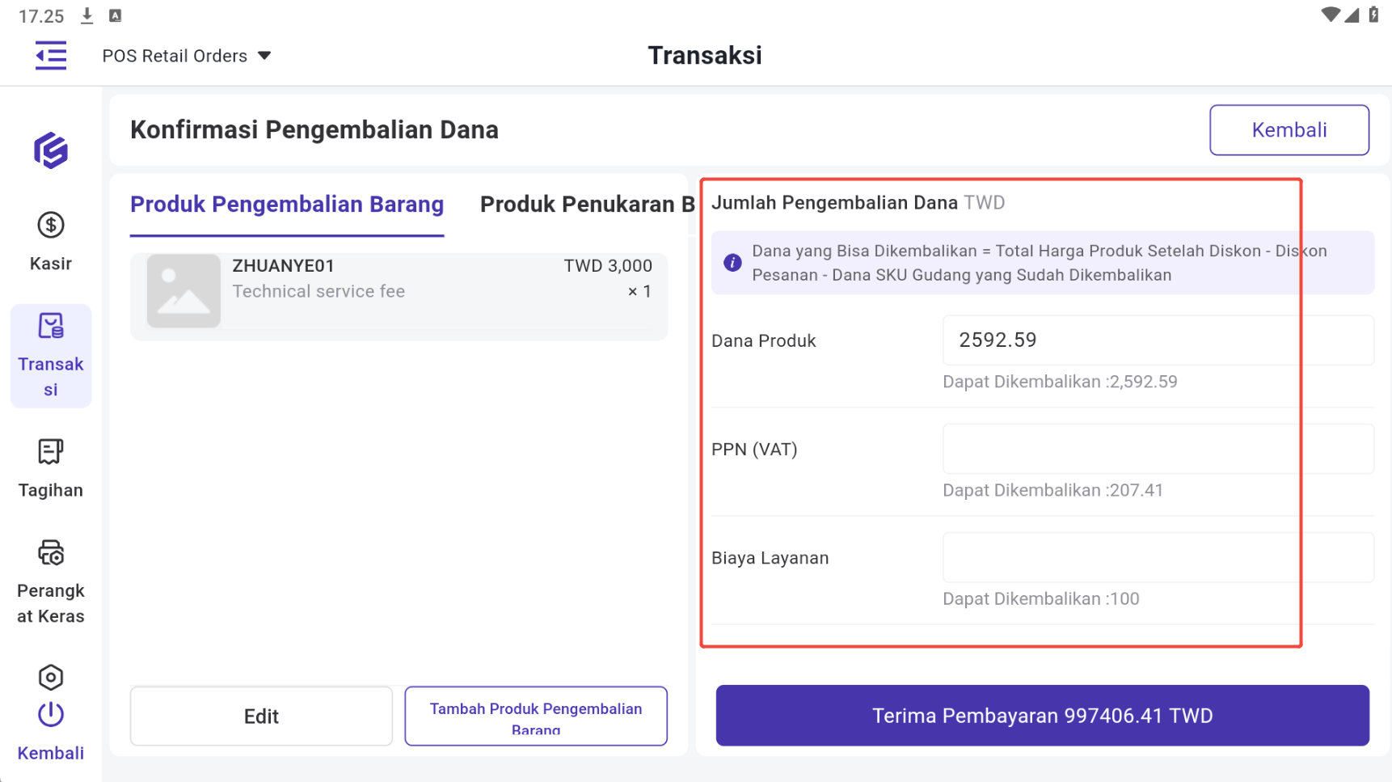Click the power Kembali icon
The width and height of the screenshot is (1392, 782).
(x=51, y=715)
